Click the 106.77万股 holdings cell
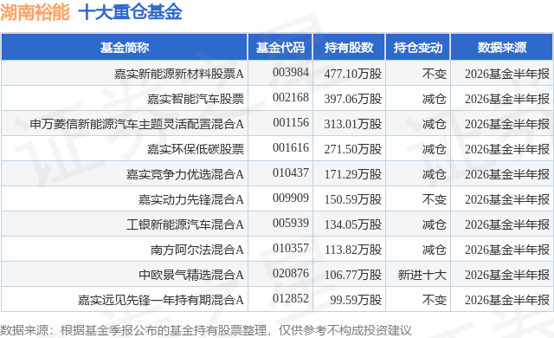Image resolution: width=554 pixels, height=338 pixels. [x=353, y=275]
